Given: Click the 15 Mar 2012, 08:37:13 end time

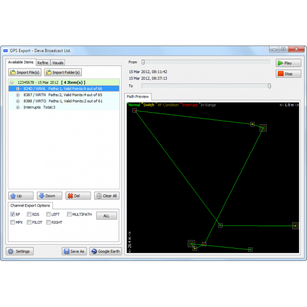Looking at the screenshot, I should click(148, 78).
